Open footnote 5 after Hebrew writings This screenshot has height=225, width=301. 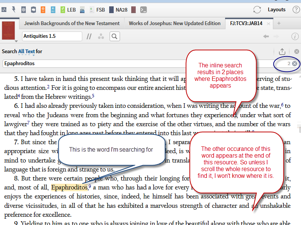click(x=93, y=96)
